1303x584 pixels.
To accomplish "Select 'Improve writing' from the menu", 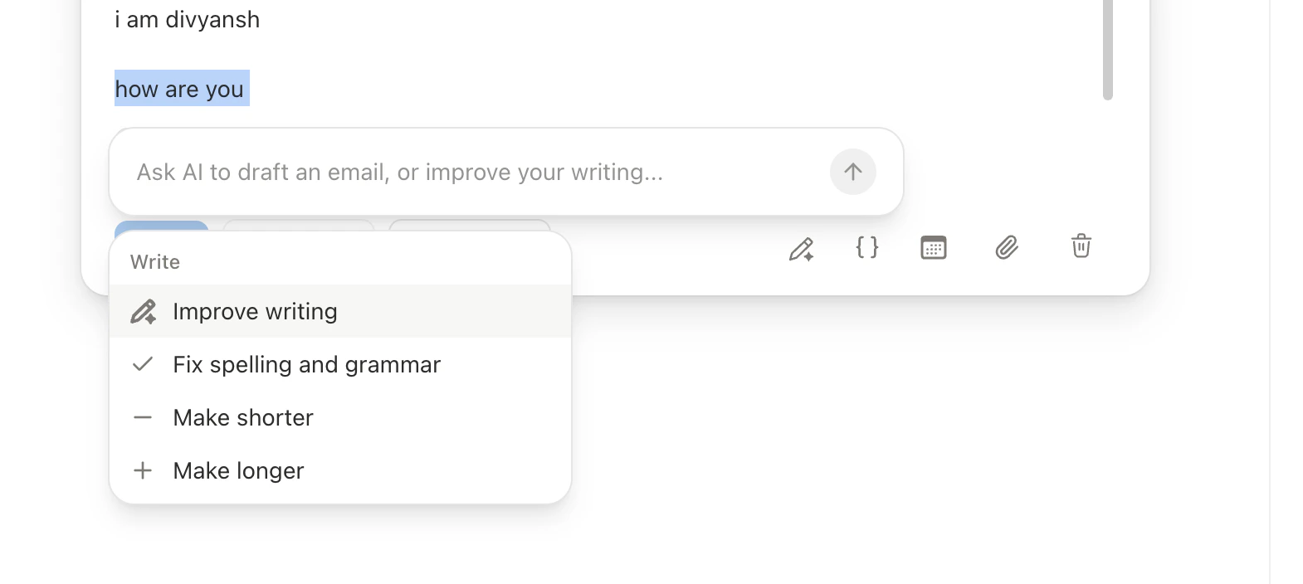I will (x=255, y=311).
